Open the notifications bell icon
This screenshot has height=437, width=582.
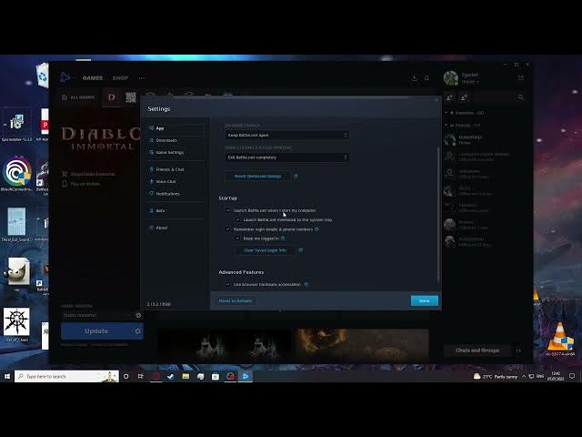[426, 77]
